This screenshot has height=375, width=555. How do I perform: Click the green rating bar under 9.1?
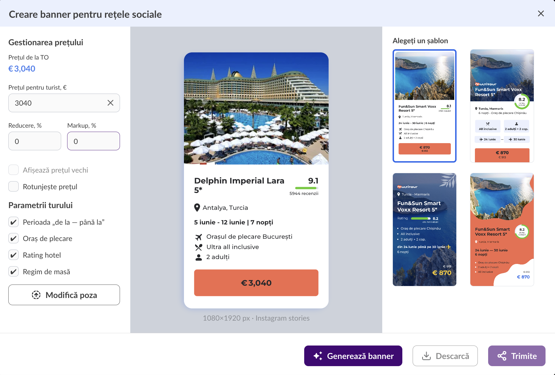click(307, 188)
